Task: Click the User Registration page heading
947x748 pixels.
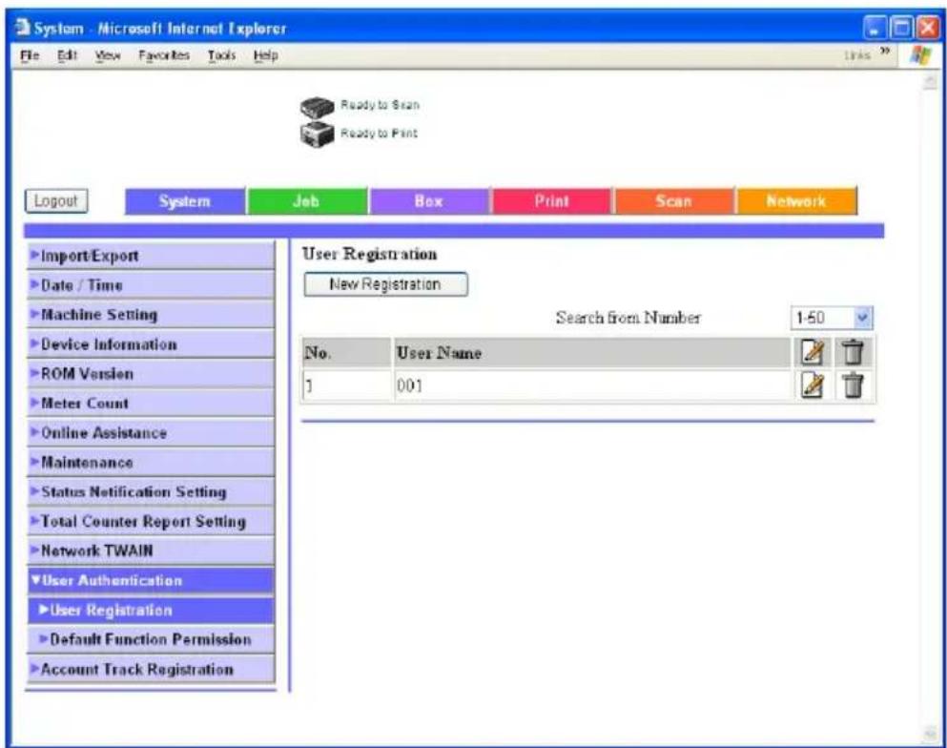Action: 370,254
